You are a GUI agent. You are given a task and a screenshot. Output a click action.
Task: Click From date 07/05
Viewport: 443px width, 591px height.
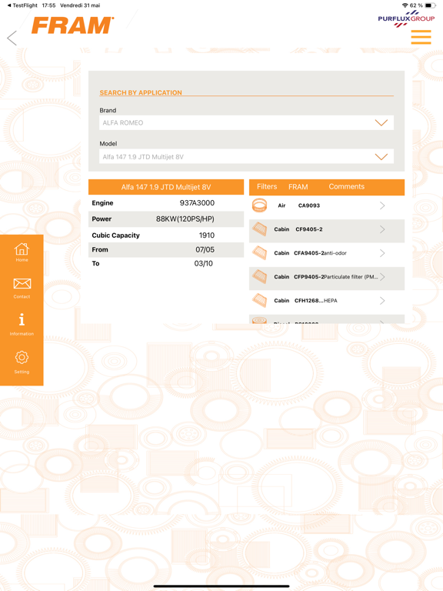205,249
